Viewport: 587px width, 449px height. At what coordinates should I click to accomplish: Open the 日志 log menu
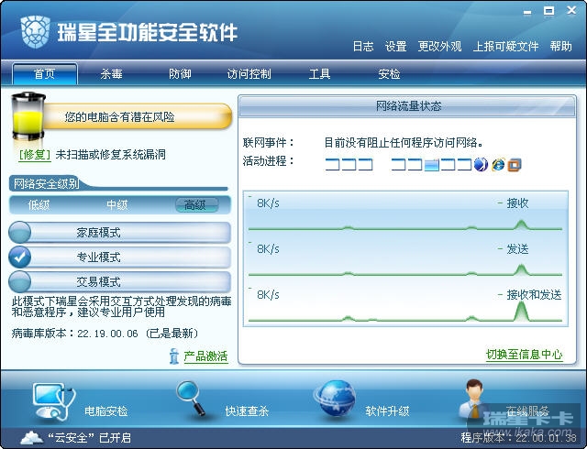tap(363, 47)
